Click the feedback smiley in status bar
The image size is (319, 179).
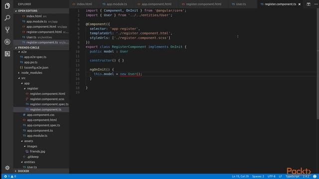315,177
